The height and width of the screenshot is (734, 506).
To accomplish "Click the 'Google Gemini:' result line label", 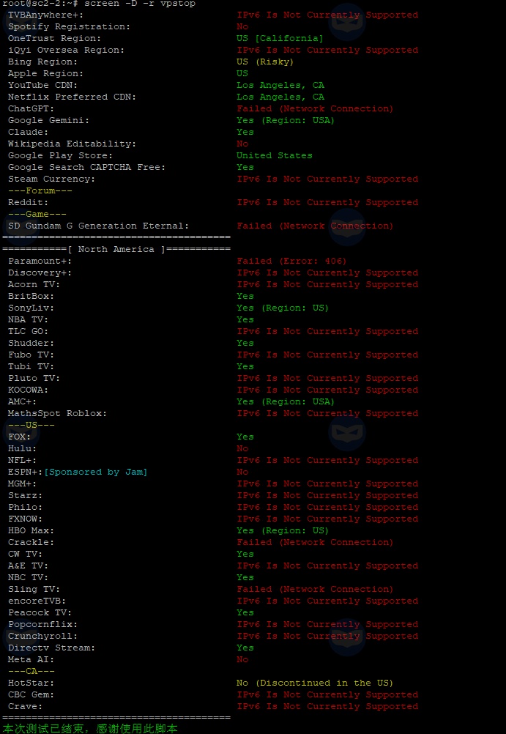I will (48, 120).
